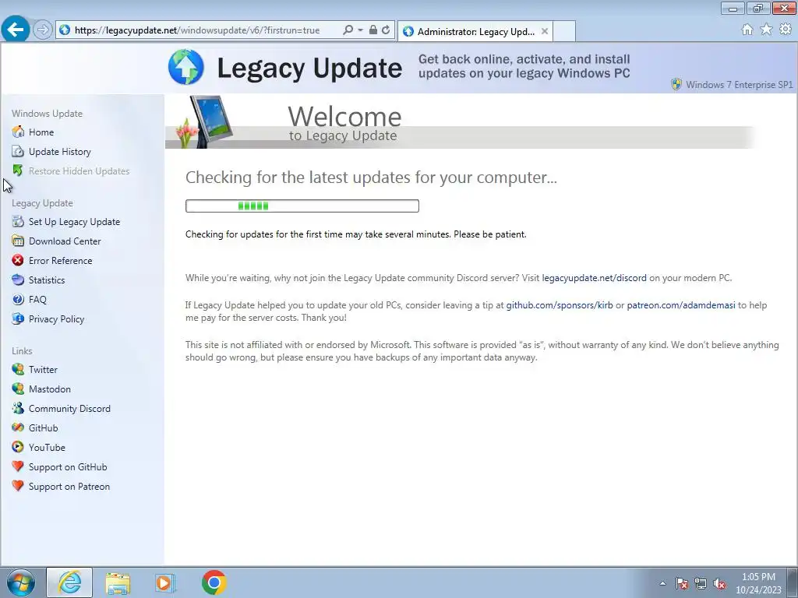The width and height of the screenshot is (798, 598).
Task: Open the Statistics sidebar link
Action: pos(47,280)
